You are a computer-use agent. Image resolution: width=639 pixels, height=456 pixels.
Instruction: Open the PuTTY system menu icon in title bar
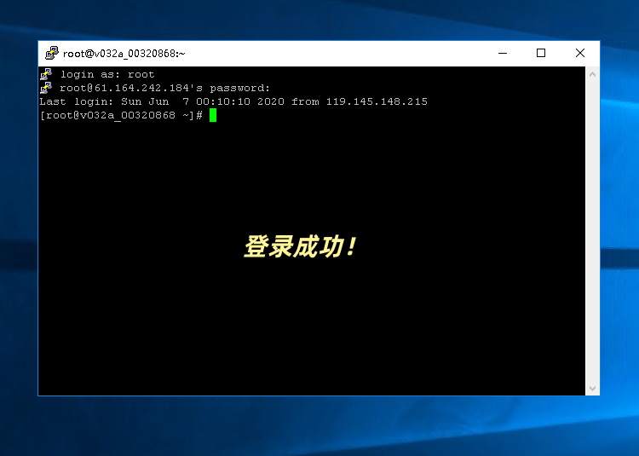pyautogui.click(x=52, y=53)
